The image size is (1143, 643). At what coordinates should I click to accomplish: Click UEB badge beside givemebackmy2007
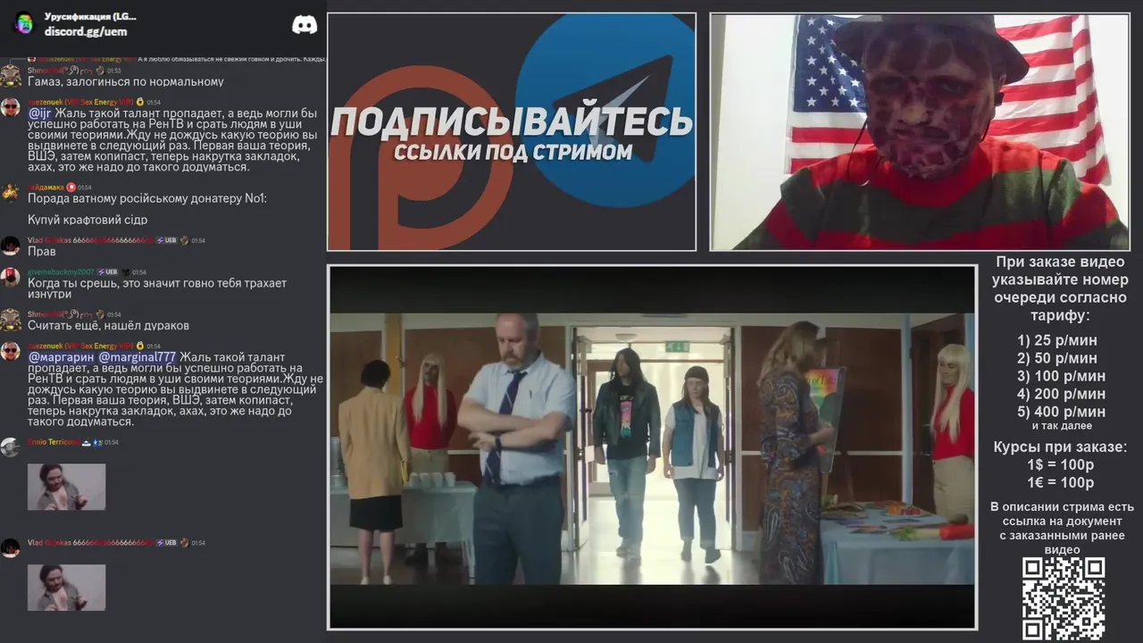point(107,271)
